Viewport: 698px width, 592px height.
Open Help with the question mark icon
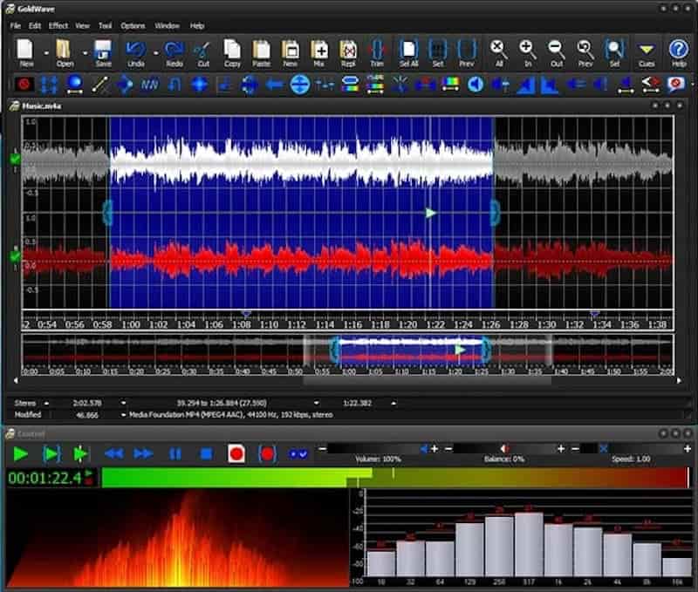(x=679, y=52)
